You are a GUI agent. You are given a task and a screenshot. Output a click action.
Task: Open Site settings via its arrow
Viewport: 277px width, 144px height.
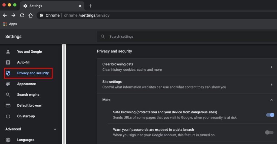(272, 85)
